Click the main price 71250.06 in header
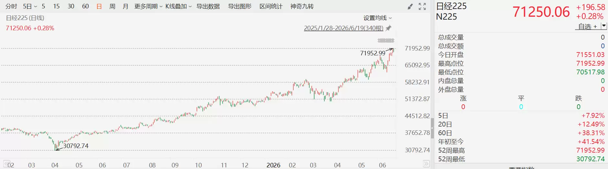608x169 pixels. (541, 12)
